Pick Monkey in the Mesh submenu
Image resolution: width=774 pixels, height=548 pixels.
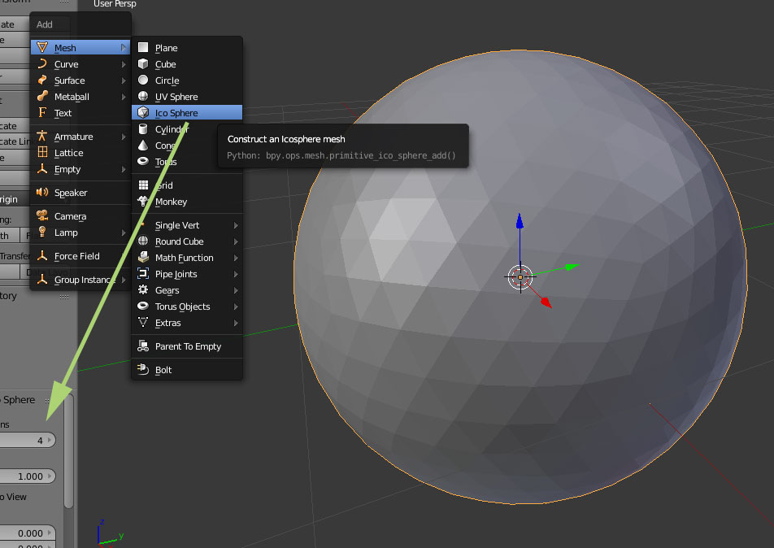187,202
